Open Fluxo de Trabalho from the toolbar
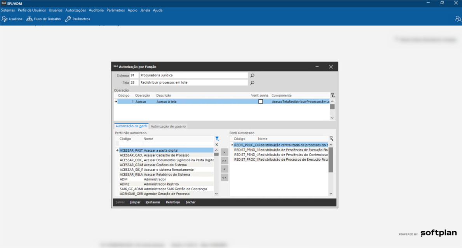462x248 pixels. (x=44, y=19)
